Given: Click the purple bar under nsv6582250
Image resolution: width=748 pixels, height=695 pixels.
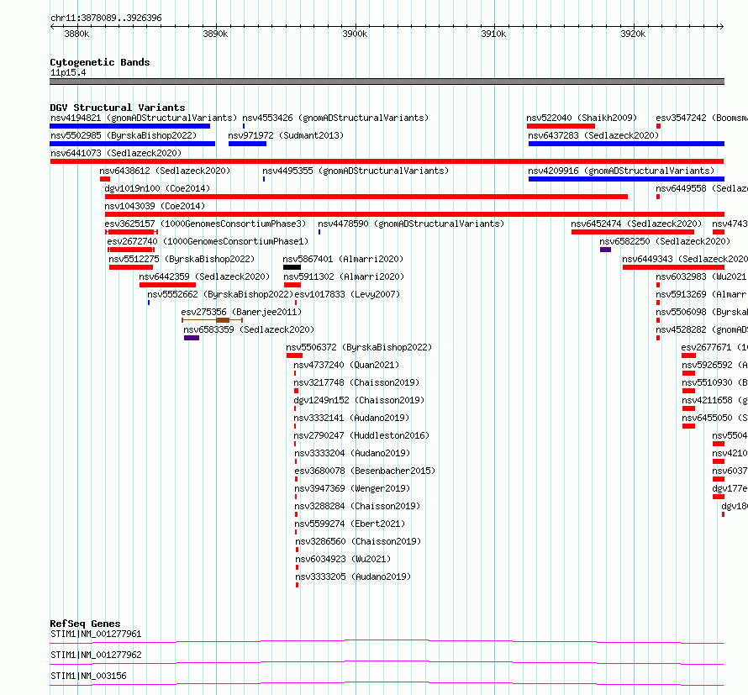Looking at the screenshot, I should tap(605, 250).
